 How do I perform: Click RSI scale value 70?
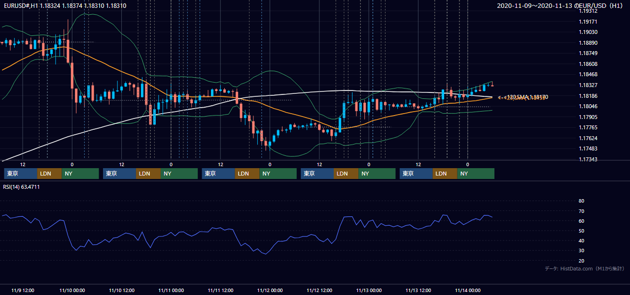click(x=581, y=211)
